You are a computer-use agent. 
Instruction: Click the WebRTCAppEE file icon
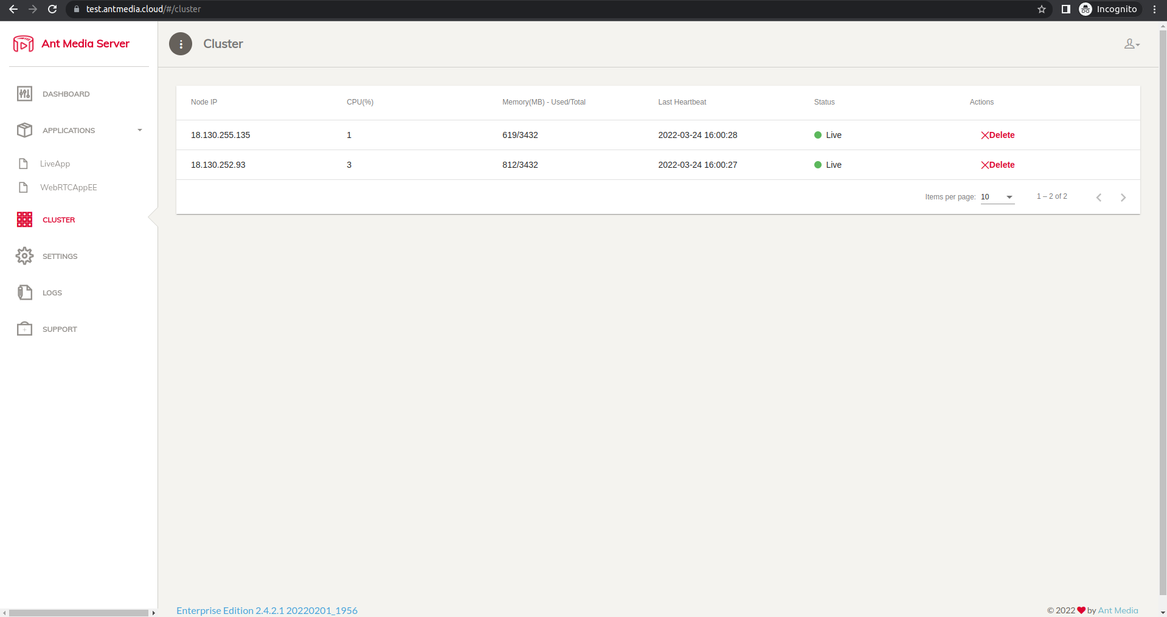[23, 187]
